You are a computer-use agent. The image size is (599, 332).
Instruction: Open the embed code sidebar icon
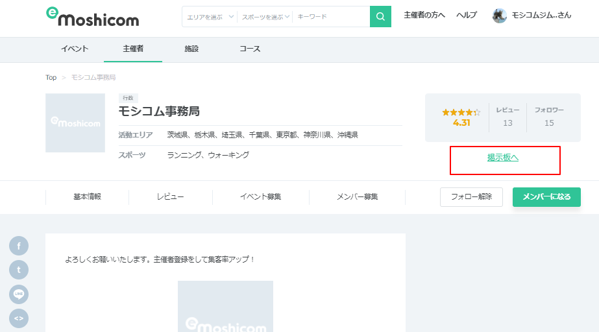click(19, 318)
